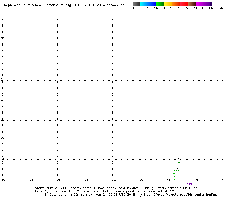Screen dimensions: 225x197
Task: Click the legend label "45" under color bar
Action: (x=203, y=8)
